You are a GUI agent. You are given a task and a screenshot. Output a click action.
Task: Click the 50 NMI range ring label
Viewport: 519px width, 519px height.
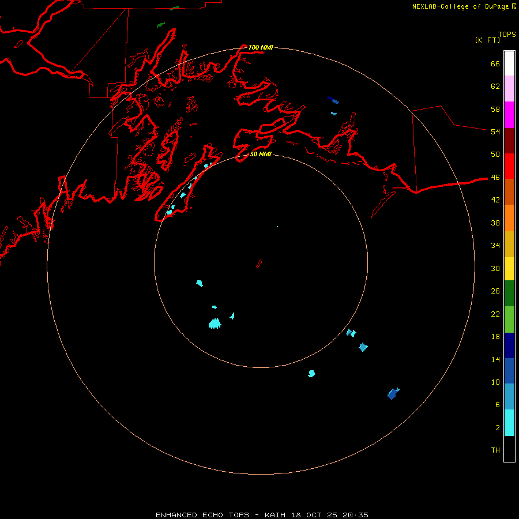[x=261, y=154]
